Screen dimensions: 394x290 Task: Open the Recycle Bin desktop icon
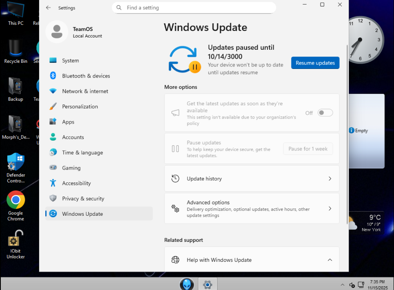(16, 51)
